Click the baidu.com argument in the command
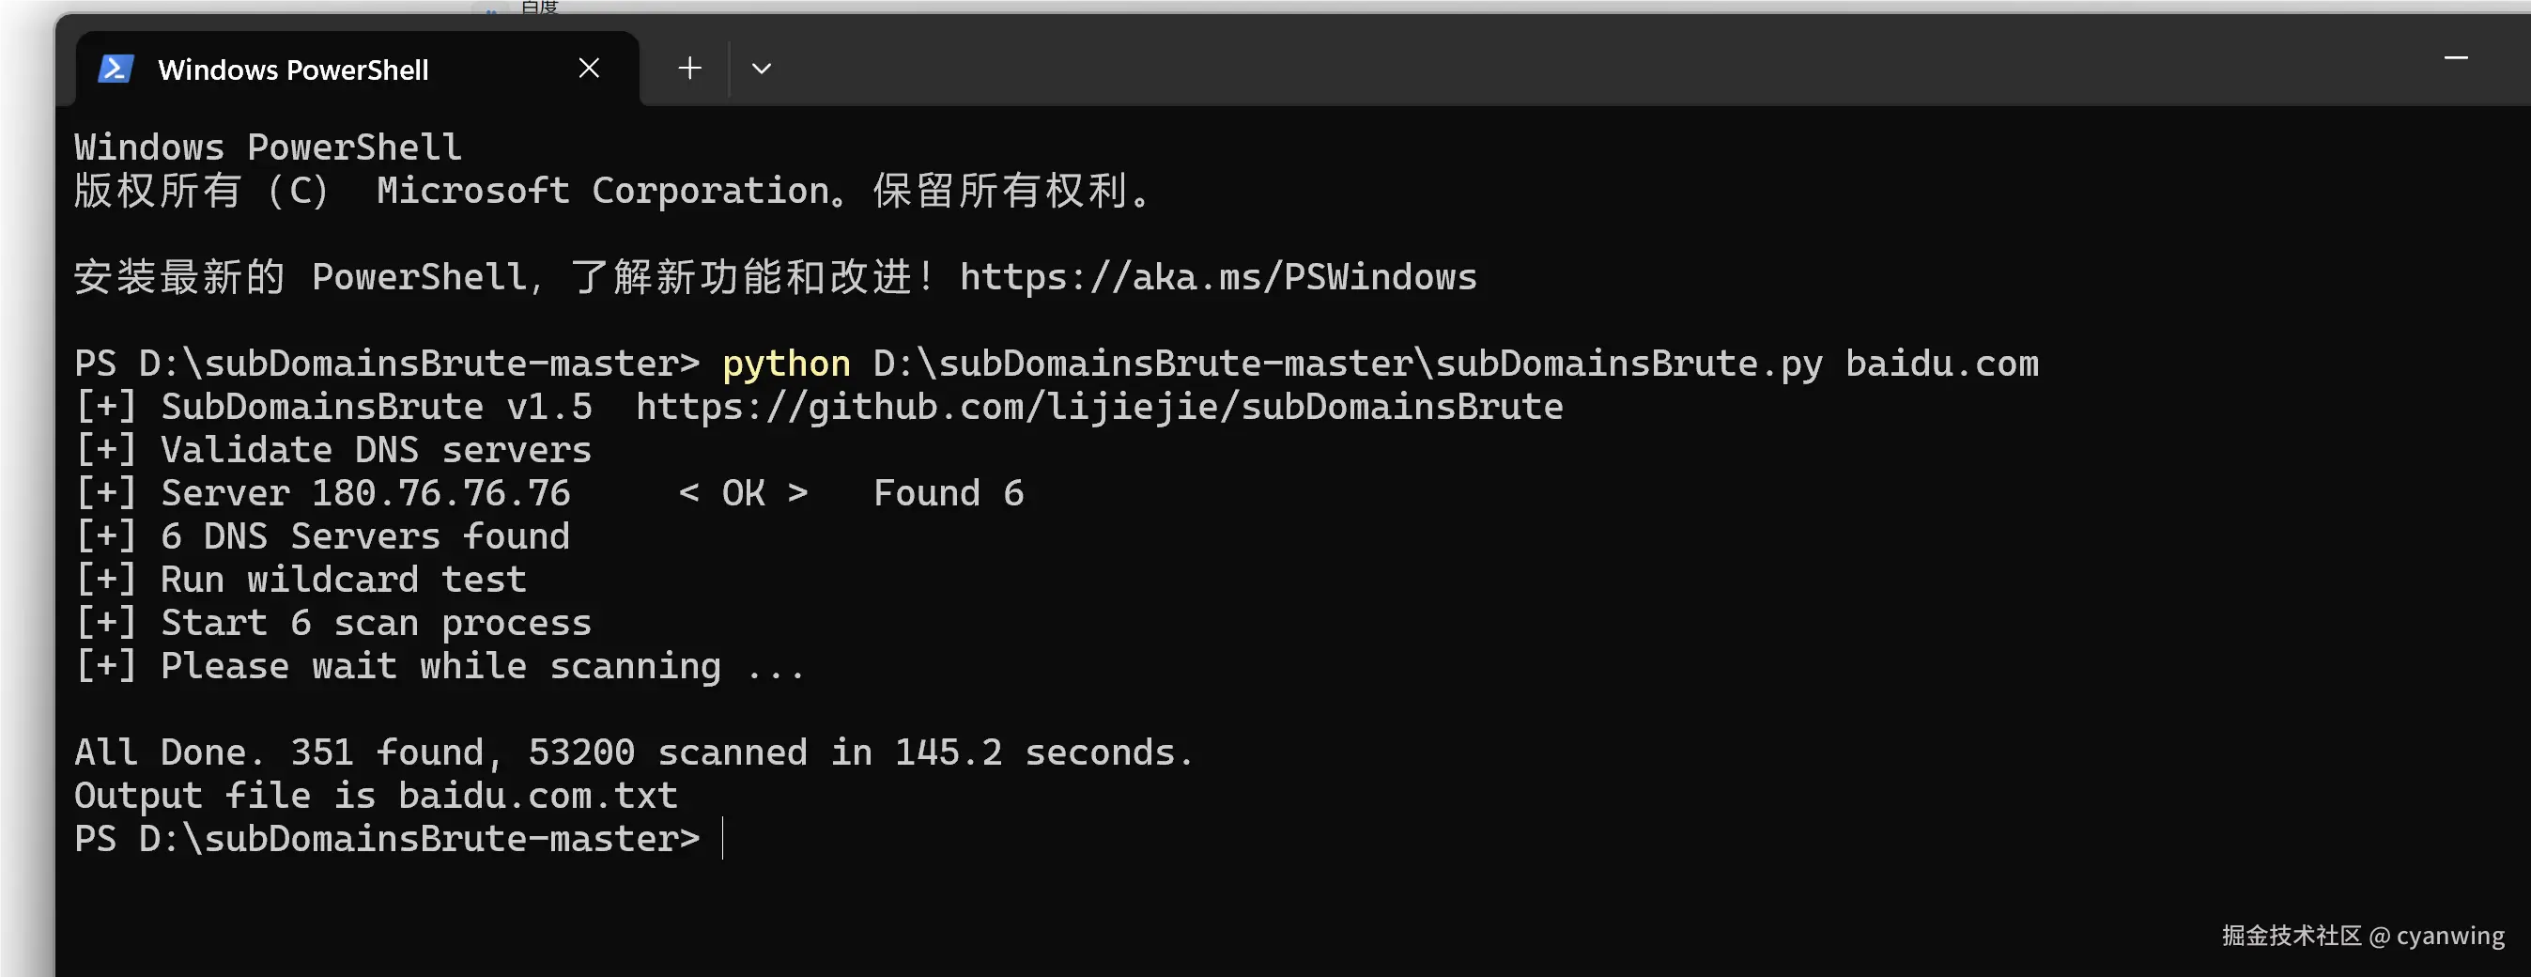 1941,364
